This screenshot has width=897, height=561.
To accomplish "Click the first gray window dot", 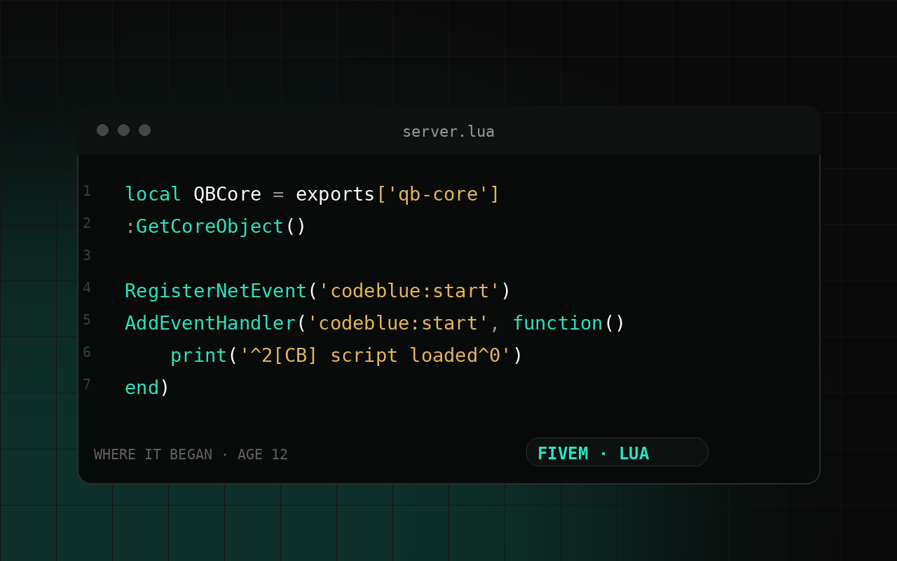I will tap(102, 130).
